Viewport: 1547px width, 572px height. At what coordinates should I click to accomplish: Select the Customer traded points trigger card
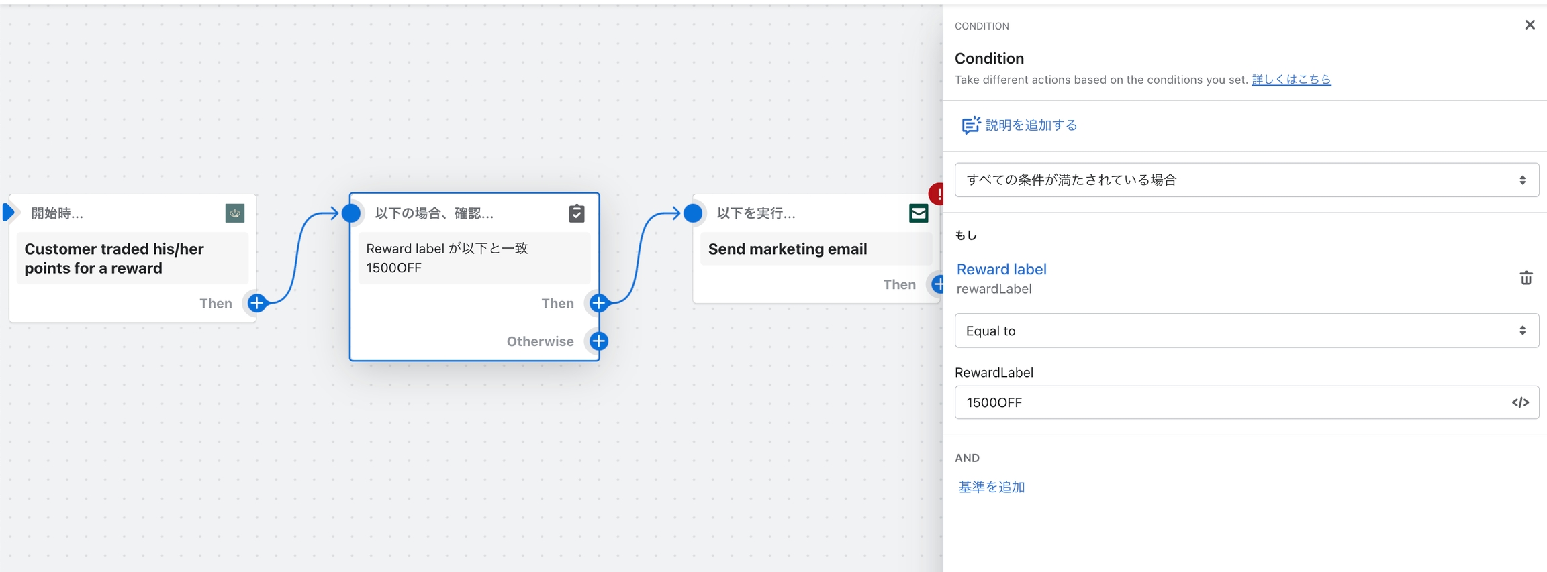click(x=132, y=258)
